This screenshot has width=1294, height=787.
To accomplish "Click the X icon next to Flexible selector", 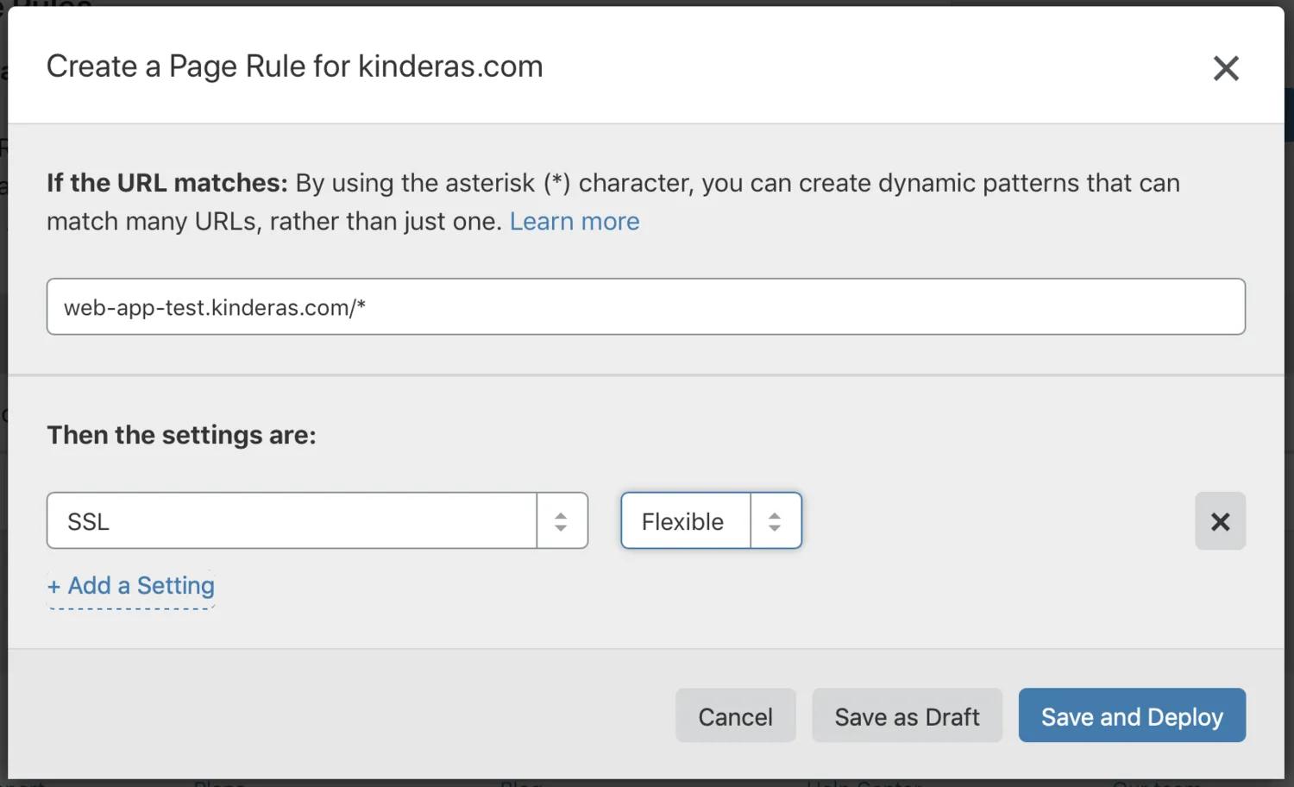I will (1220, 521).
